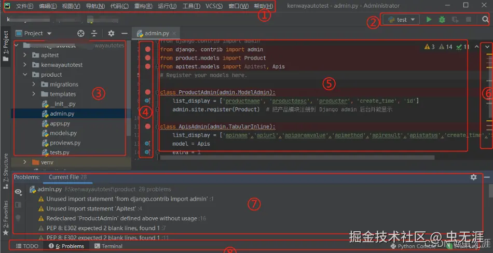Open the 编辑(E) menu

coord(48,6)
